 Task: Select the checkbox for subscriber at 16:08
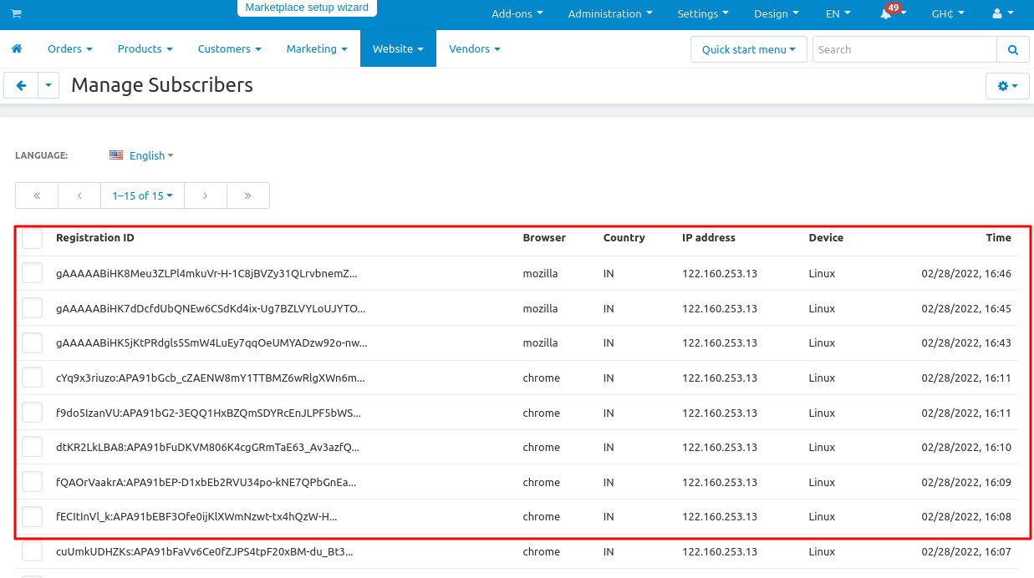point(33,517)
